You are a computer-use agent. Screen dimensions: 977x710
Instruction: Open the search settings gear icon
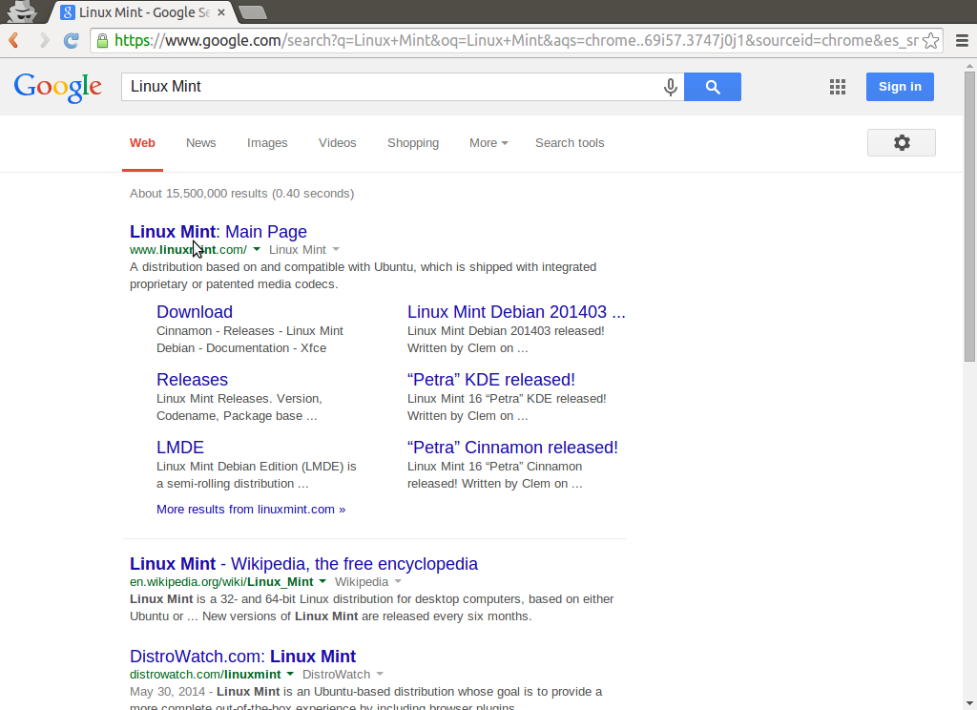[901, 142]
